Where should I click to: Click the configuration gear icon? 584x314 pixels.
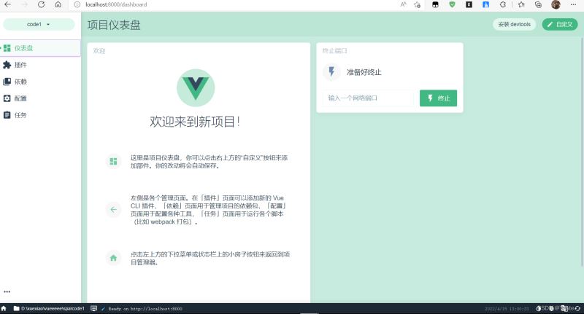(7, 98)
